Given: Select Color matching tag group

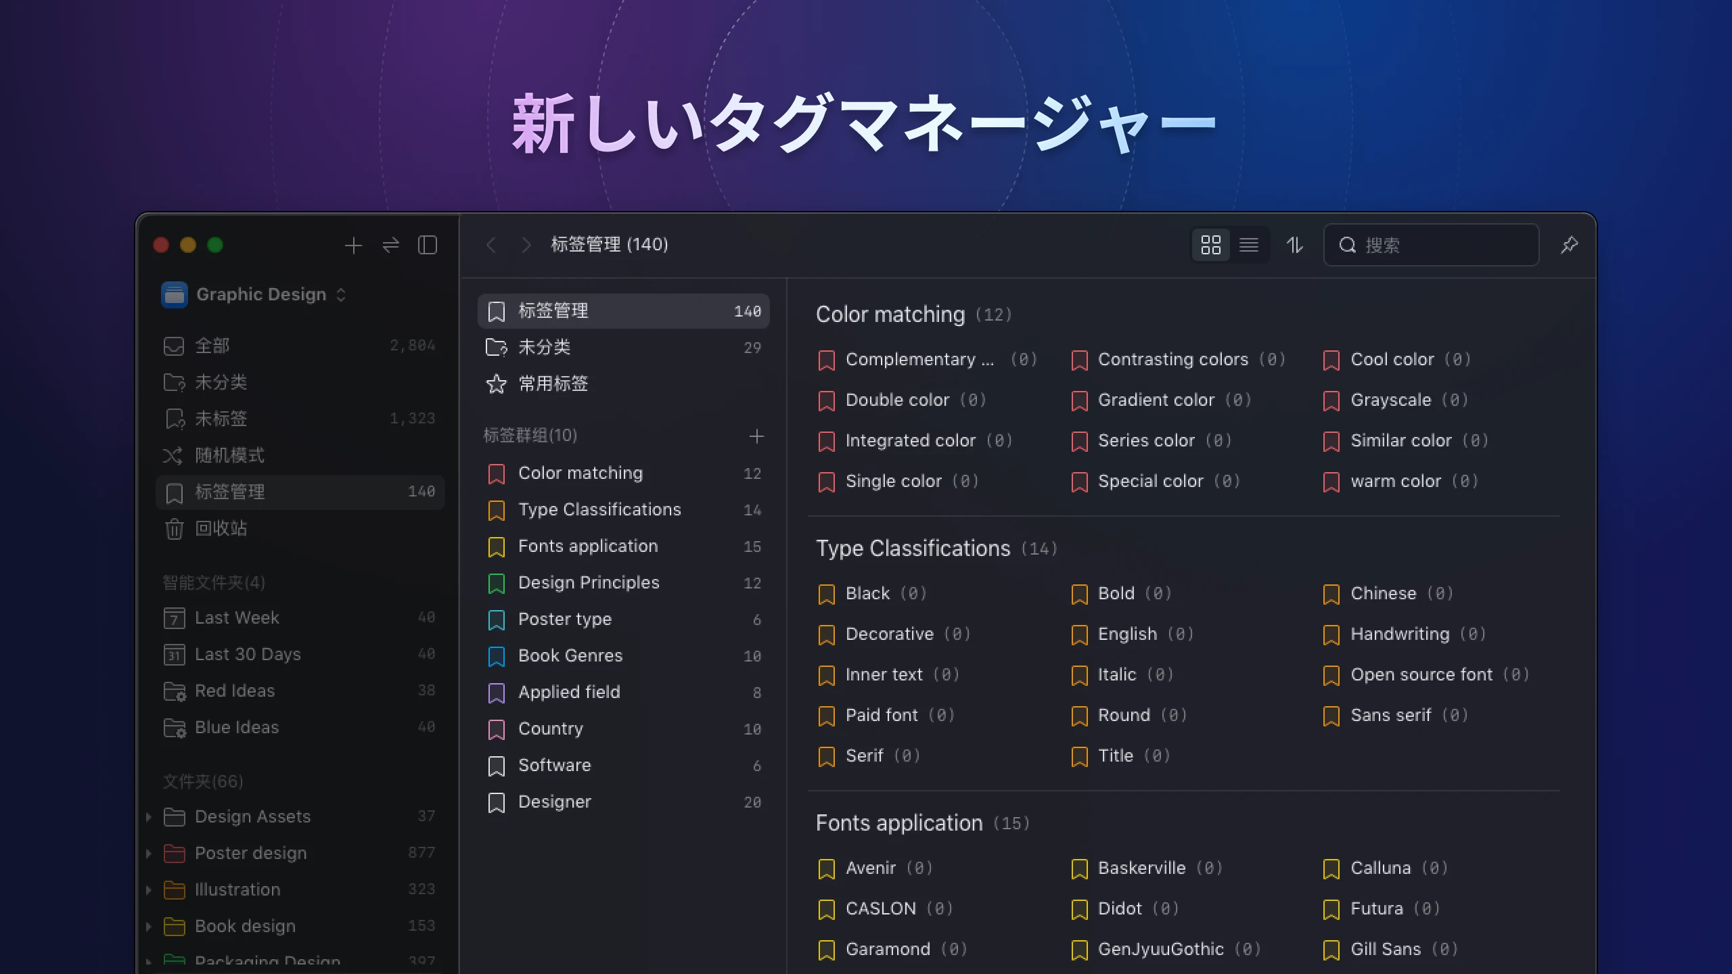Looking at the screenshot, I should click(x=624, y=473).
